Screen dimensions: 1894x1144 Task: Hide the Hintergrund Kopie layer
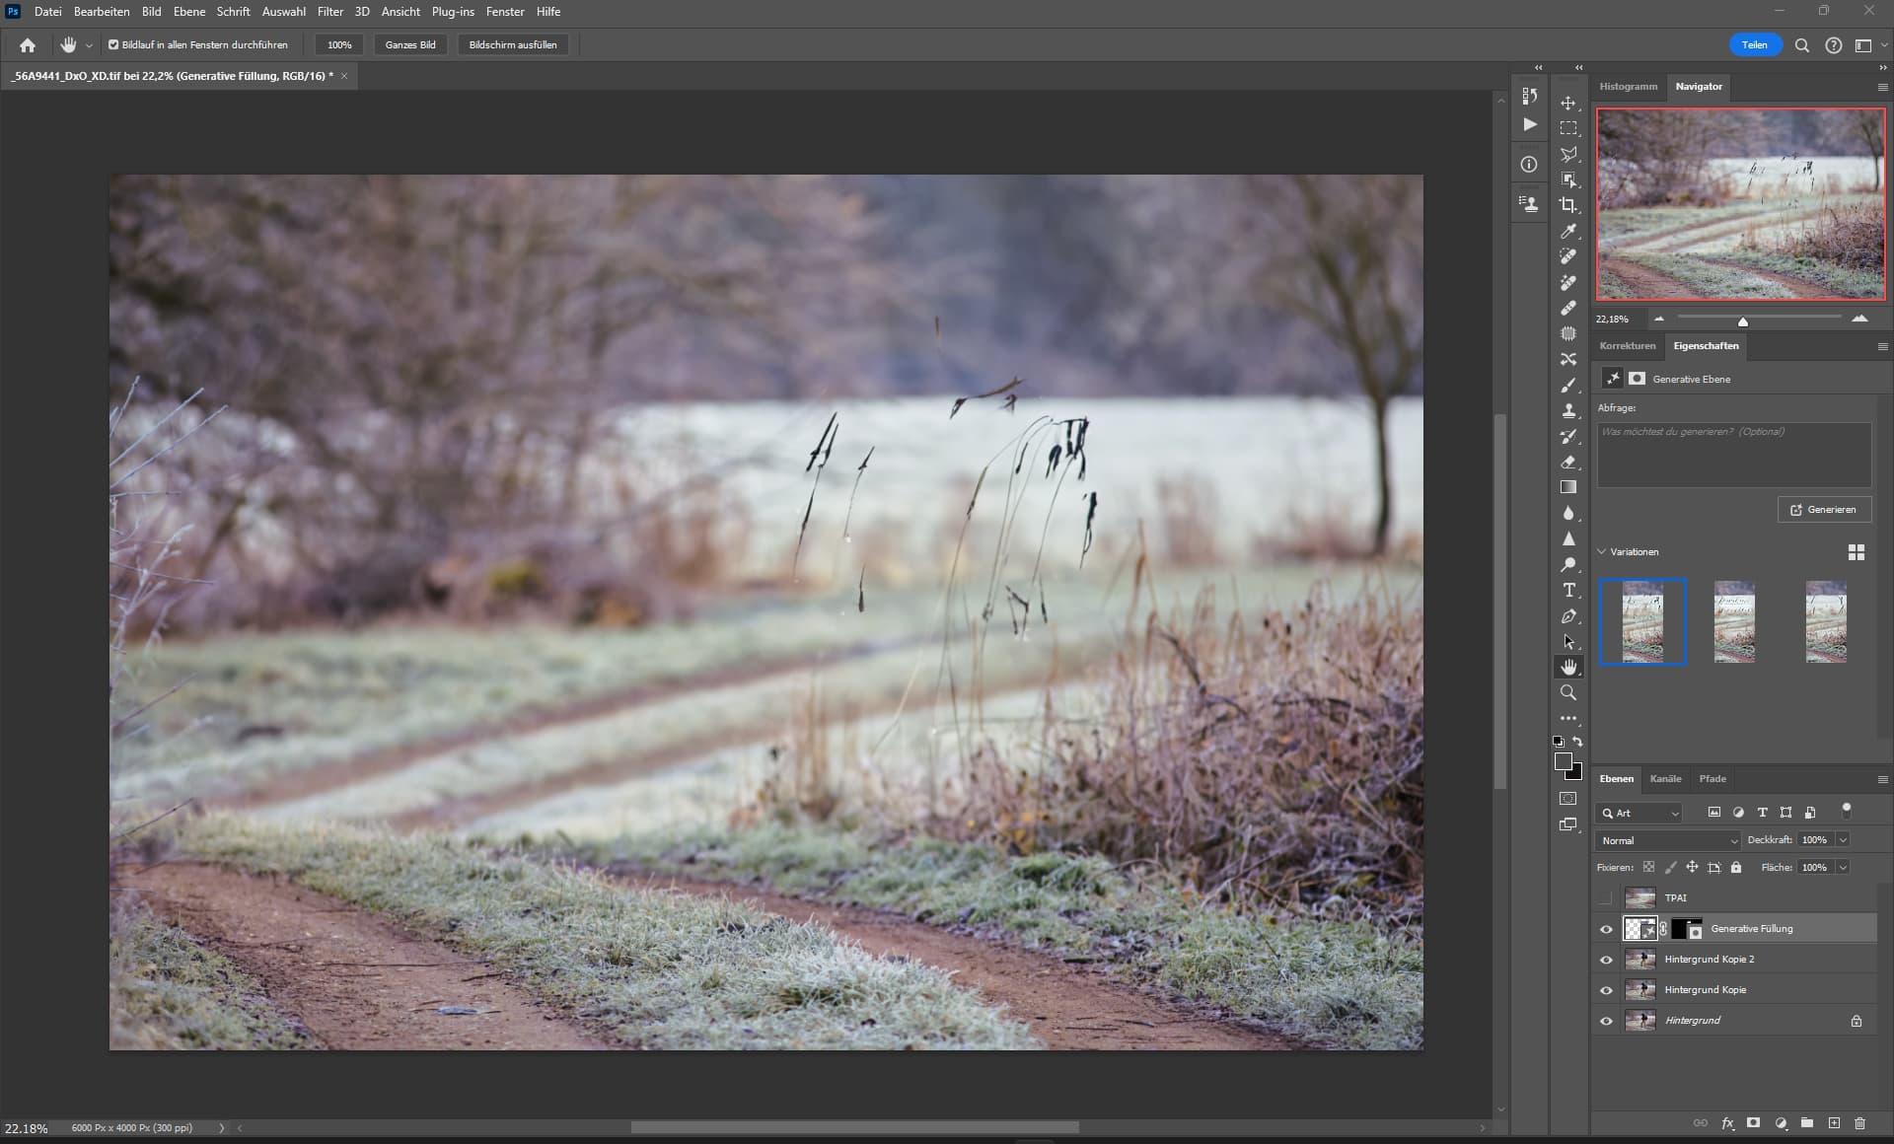1606,990
